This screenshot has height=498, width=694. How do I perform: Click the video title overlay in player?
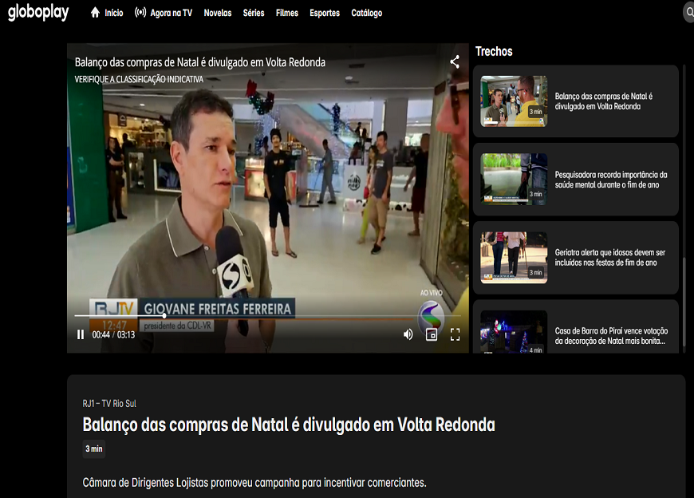[200, 62]
